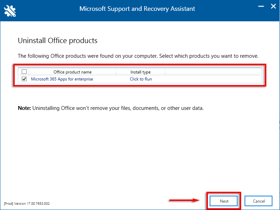Close the Support and Recovery Assistant window
280x210 pixels.
pyautogui.click(x=273, y=7)
